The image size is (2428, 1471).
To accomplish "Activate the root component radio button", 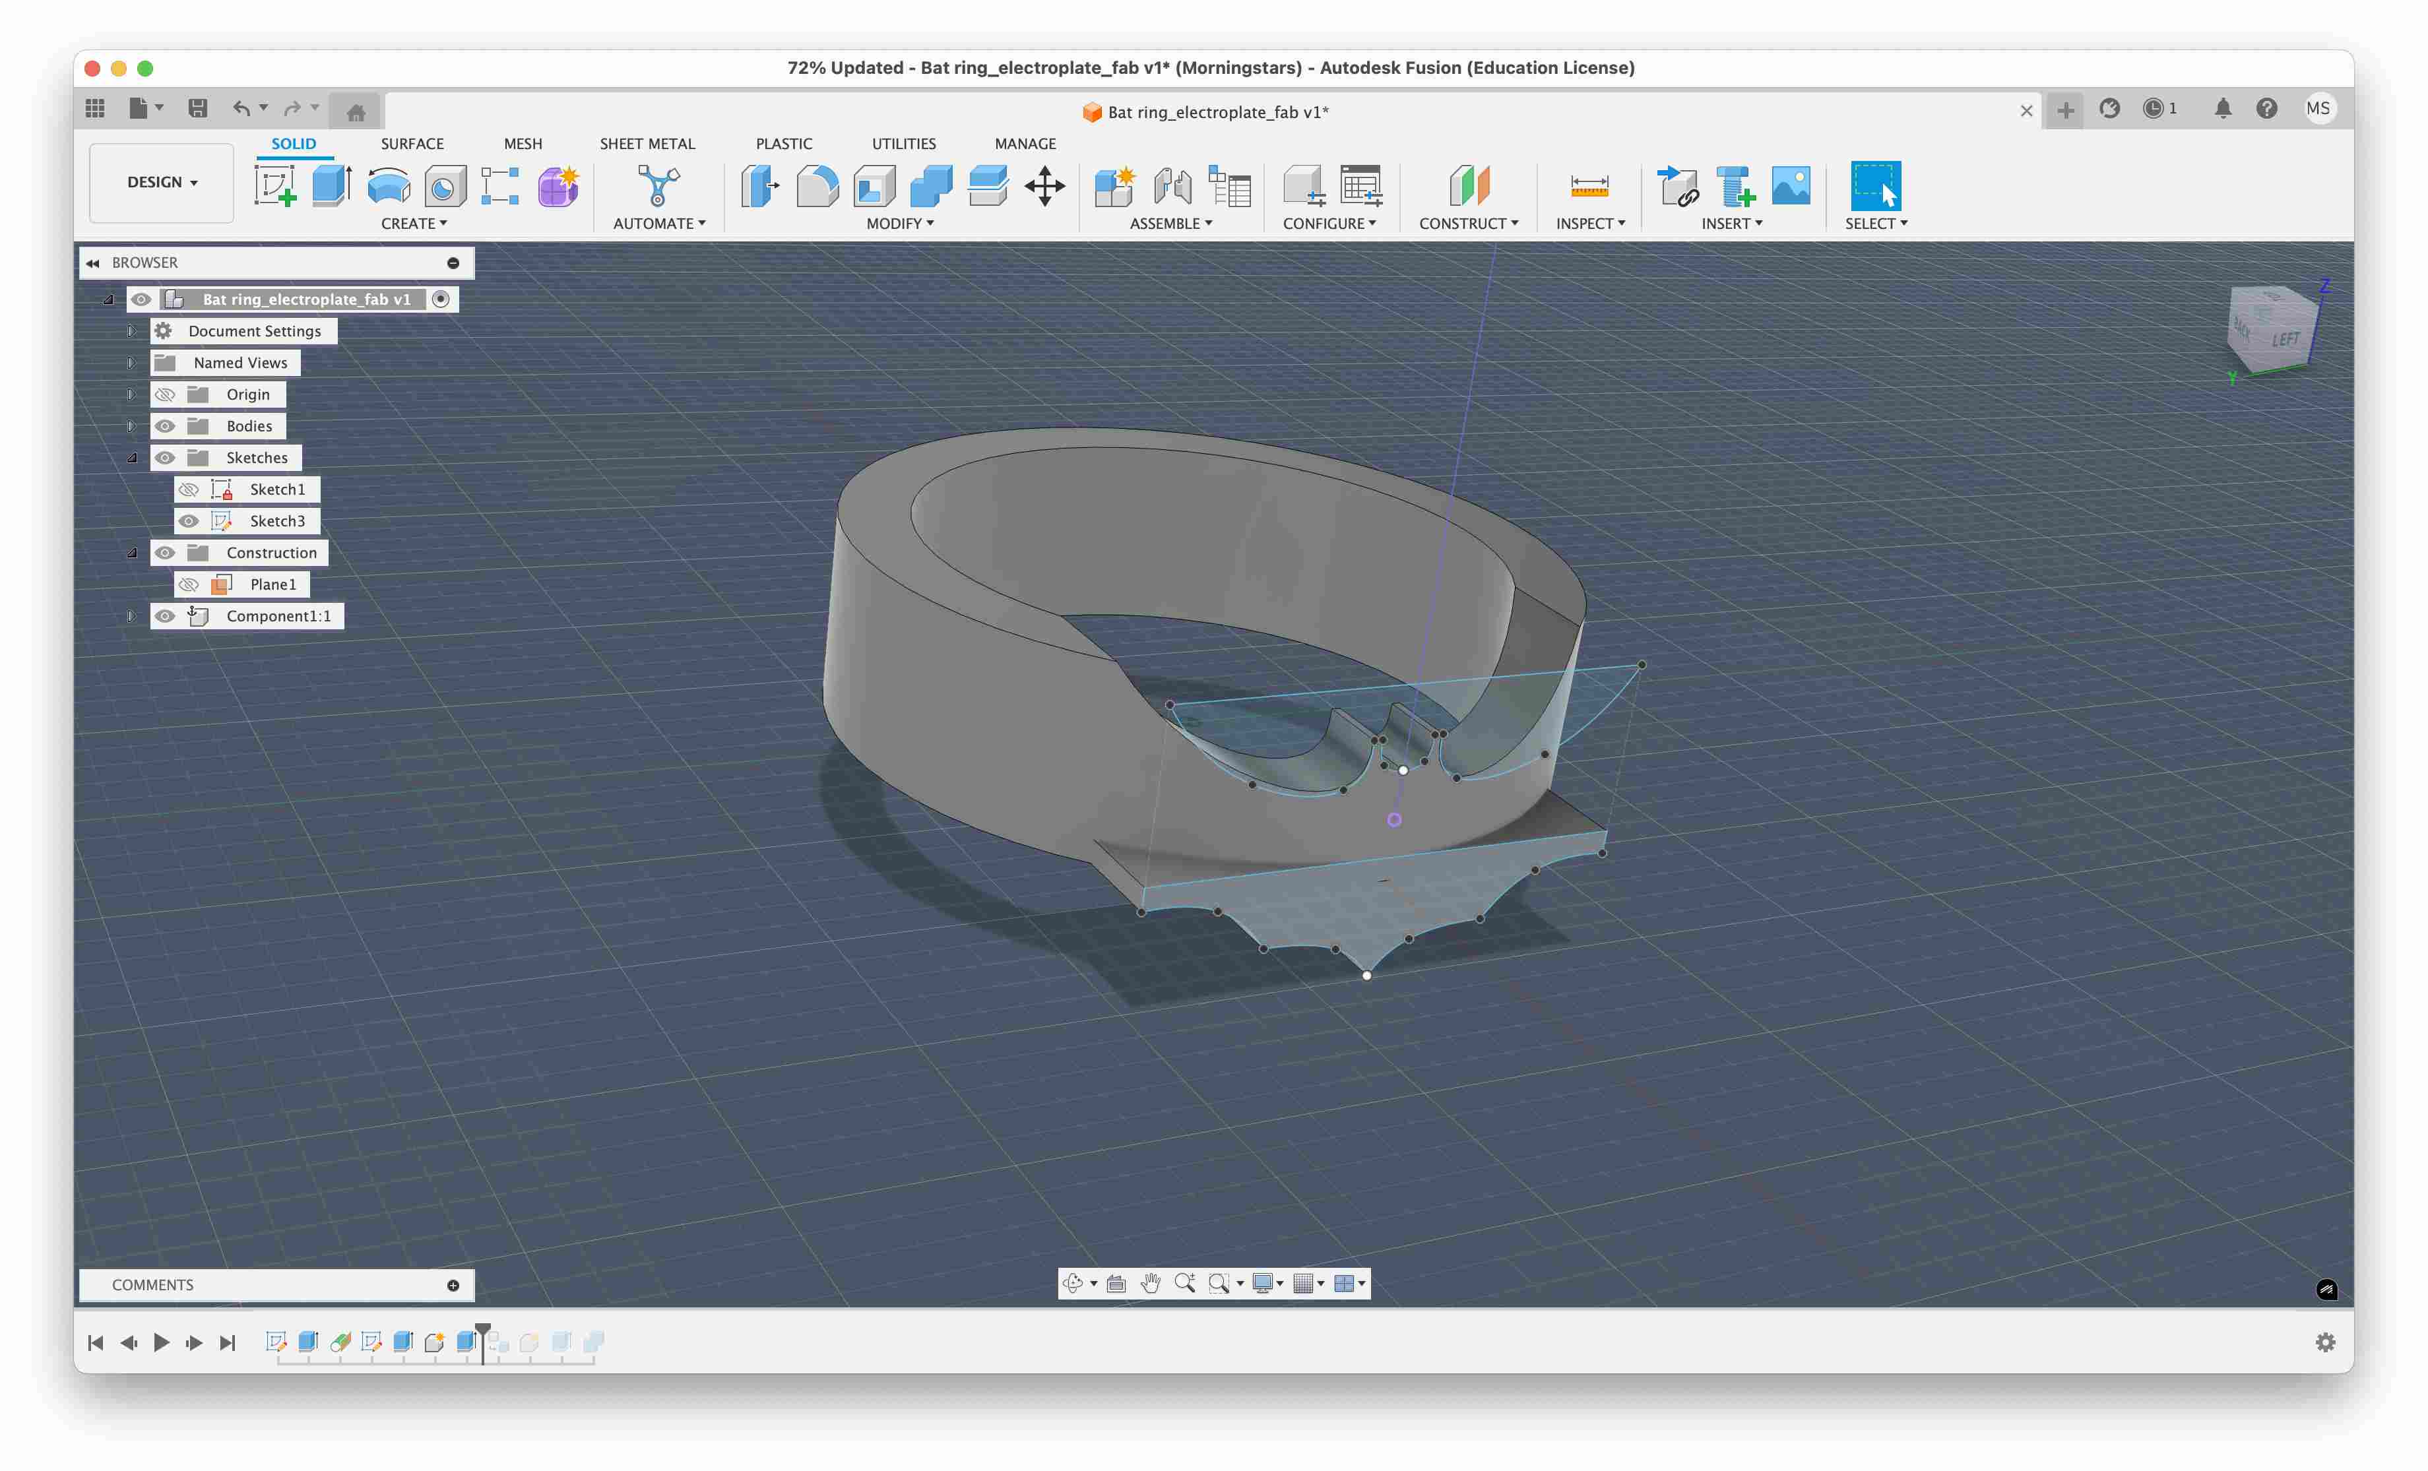I will 441,299.
